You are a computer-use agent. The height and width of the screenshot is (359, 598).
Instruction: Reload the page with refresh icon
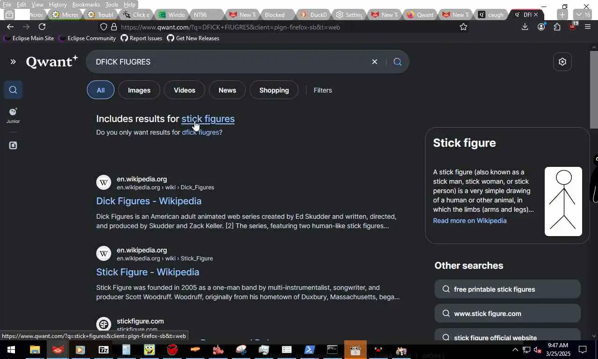pos(42,27)
